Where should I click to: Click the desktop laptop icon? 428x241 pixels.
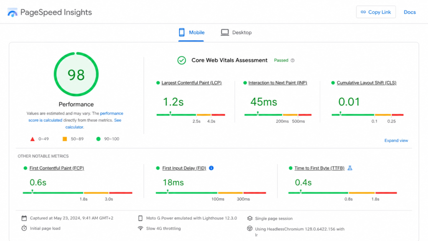pos(224,33)
